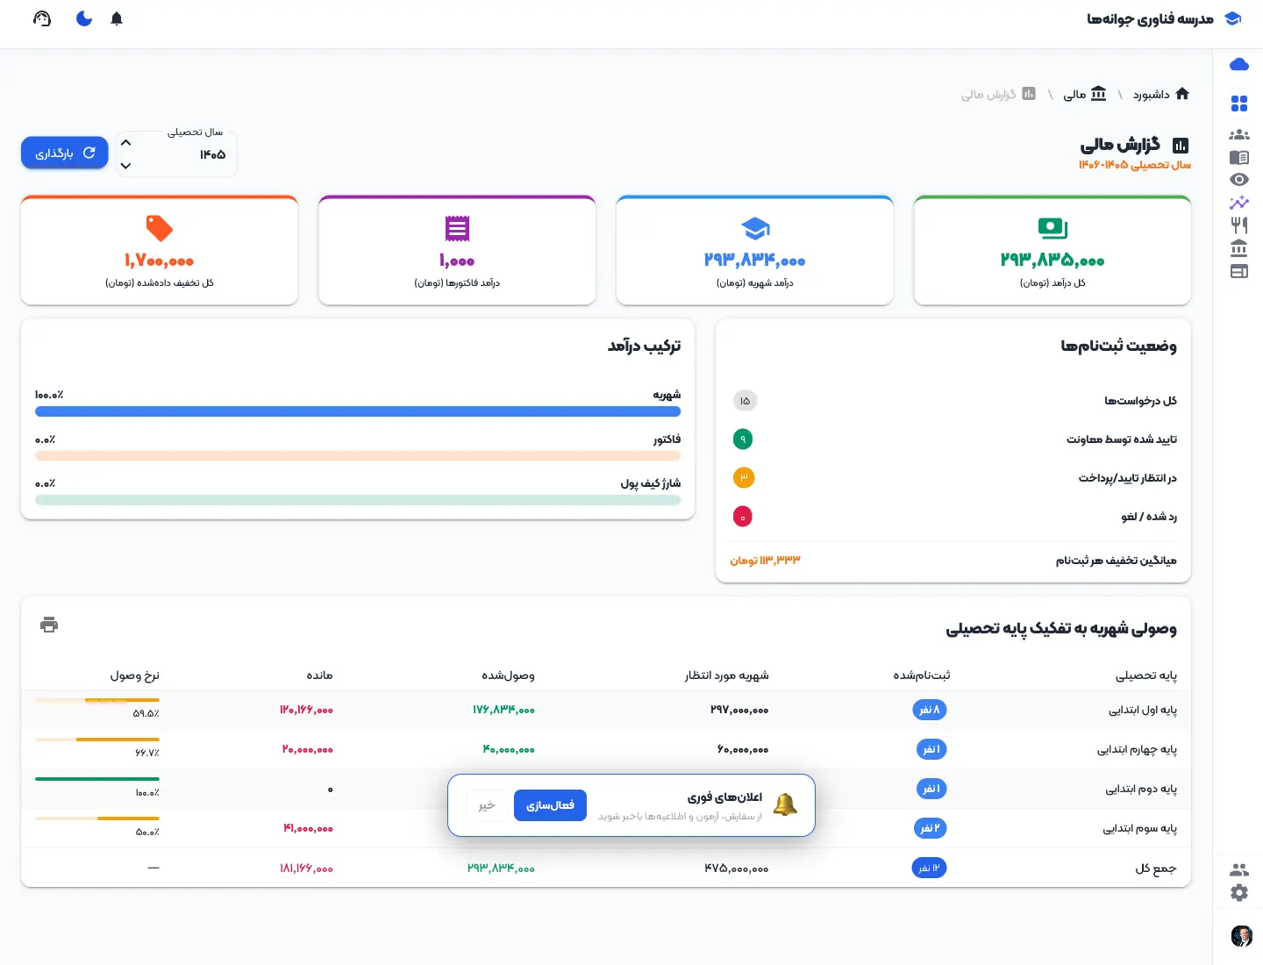This screenshot has width=1263, height=965.
Task: Click the شهریه blue progress bar
Action: tap(358, 411)
